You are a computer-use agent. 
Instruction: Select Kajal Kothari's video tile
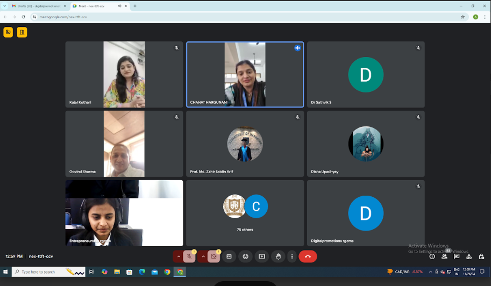point(124,74)
